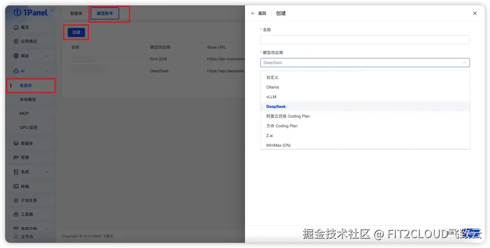Screen dimensions: 490x248
Task: Click the AI robot icon
Action: point(16,71)
